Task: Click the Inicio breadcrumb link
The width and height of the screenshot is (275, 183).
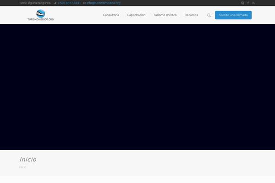Action: click(x=22, y=167)
